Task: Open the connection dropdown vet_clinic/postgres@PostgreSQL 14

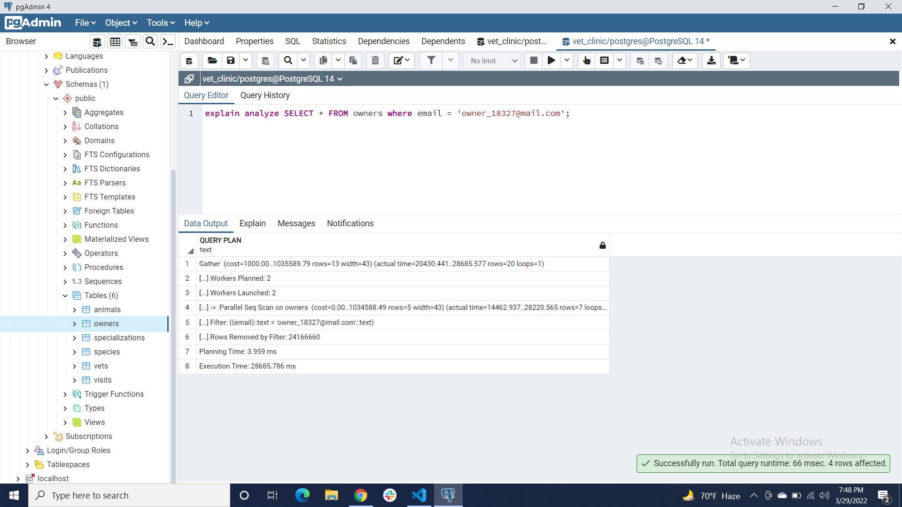Action: click(x=272, y=79)
